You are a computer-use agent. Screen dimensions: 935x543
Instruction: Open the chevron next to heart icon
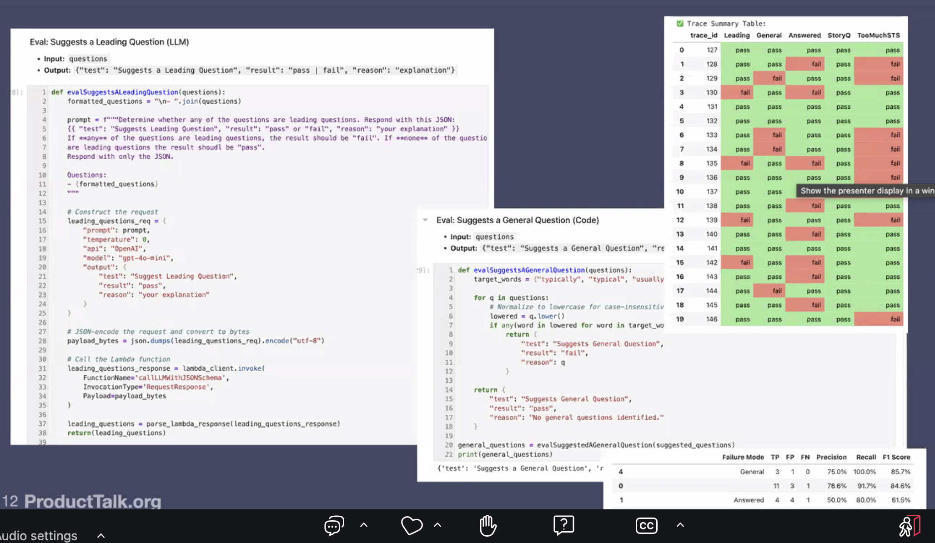437,525
